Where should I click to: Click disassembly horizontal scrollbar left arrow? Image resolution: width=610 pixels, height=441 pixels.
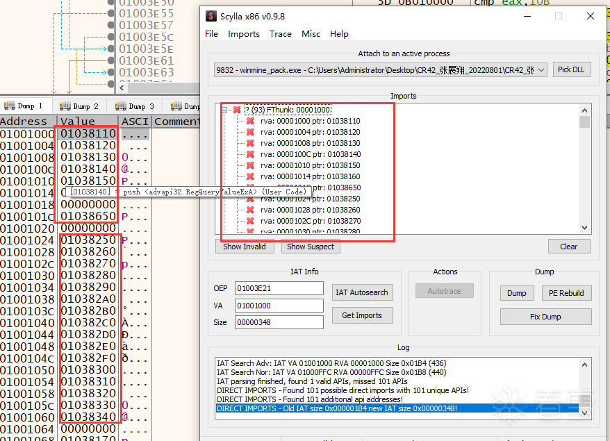click(122, 88)
